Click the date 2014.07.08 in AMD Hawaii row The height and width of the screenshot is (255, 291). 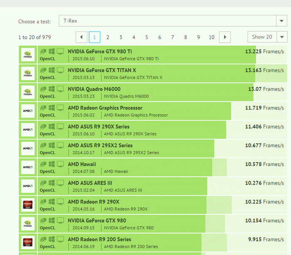84,172
